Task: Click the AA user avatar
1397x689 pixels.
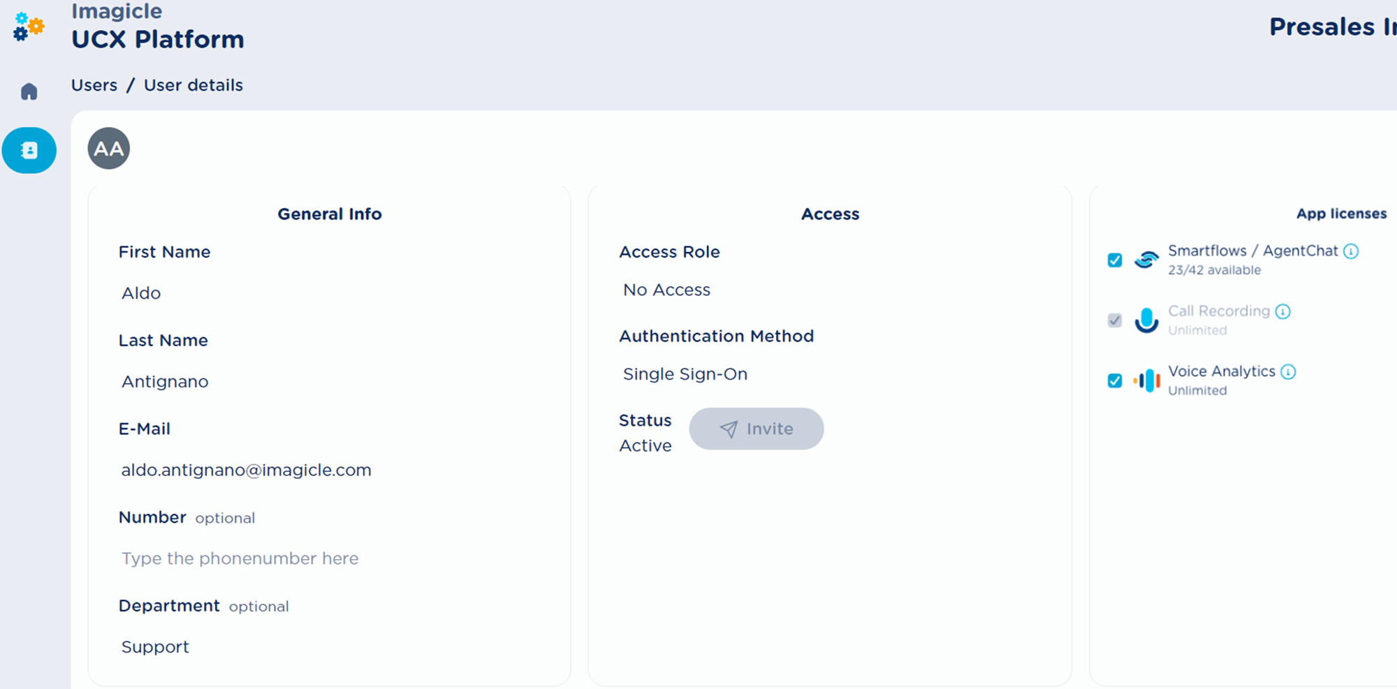Action: 108,149
